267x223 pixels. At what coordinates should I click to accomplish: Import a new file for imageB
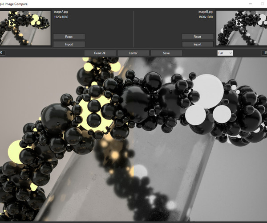pos(198,44)
